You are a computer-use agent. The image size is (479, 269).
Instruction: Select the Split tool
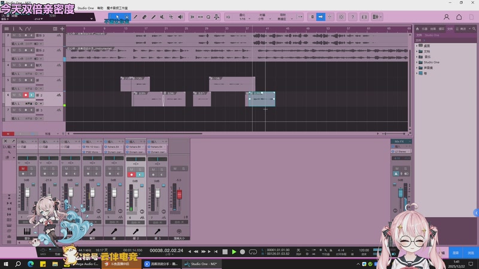[135, 17]
